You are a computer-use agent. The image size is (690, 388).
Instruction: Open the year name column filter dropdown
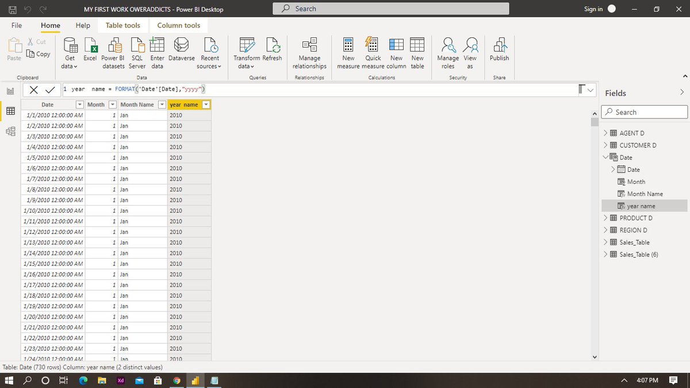pos(206,105)
